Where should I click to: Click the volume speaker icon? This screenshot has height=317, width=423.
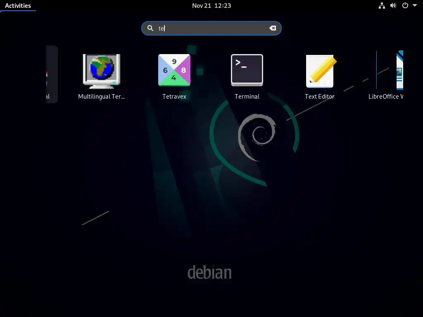[393, 6]
